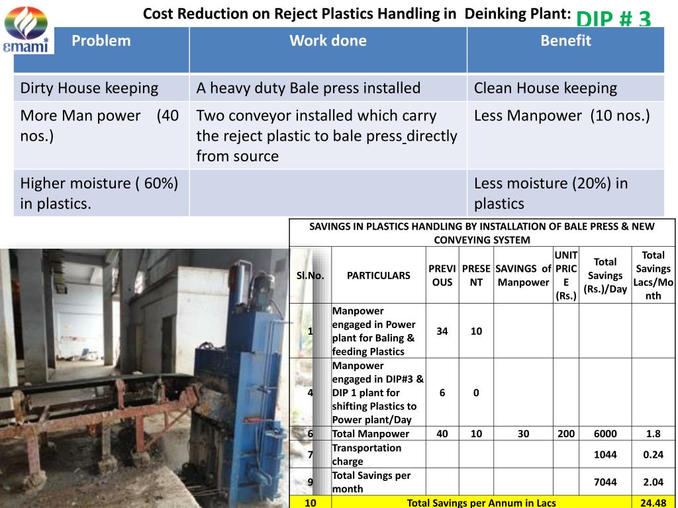The width and height of the screenshot is (678, 508).
Task: Click the 'Dirty House keeping' cell
Action: 101,88
